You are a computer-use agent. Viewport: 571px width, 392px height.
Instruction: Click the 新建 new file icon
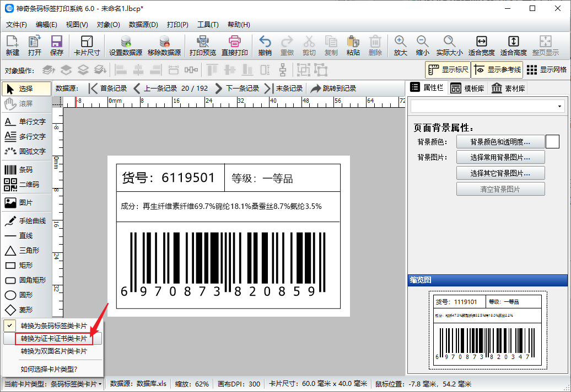pyautogui.click(x=12, y=46)
